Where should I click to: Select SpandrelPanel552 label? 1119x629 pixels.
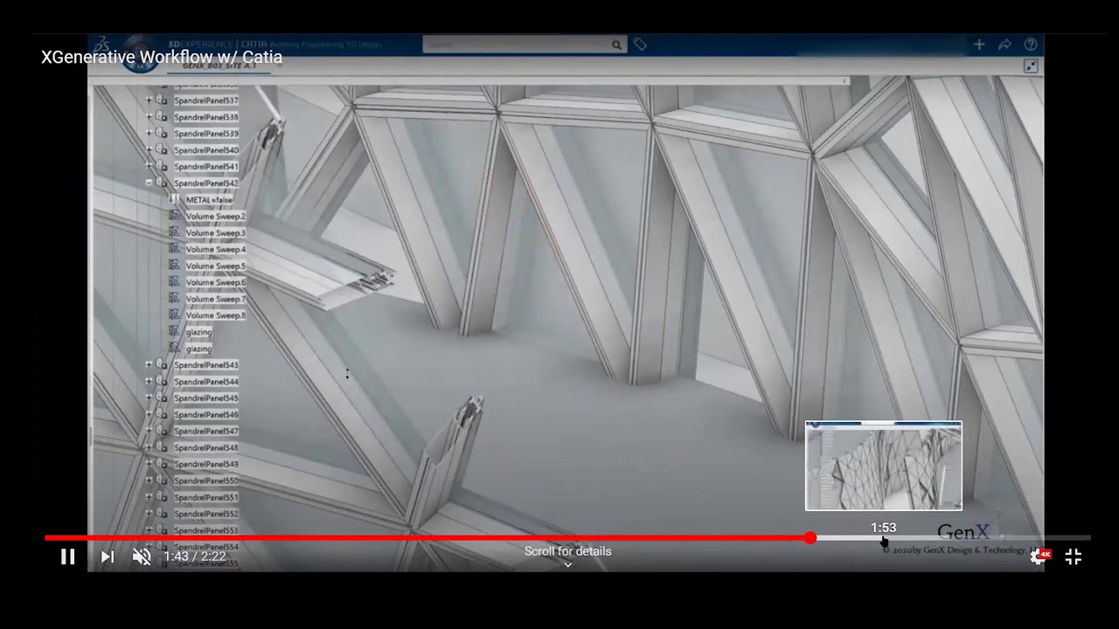206,515
